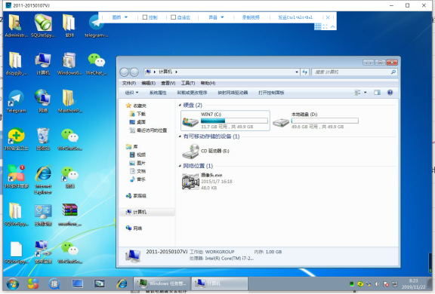Select the 本地磁盘 (D:) drive

point(316,121)
